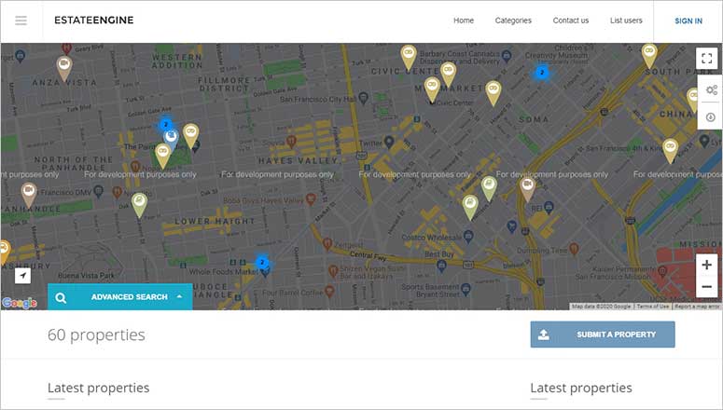The width and height of the screenshot is (723, 410).
Task: Open map settings gears icon
Action: point(711,89)
